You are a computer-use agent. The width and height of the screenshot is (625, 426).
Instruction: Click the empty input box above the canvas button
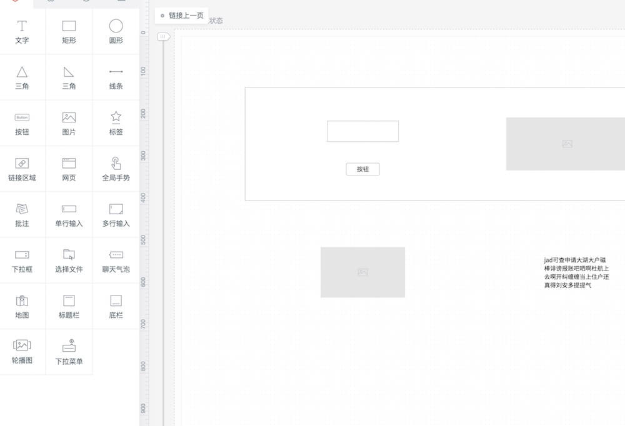[x=362, y=131]
